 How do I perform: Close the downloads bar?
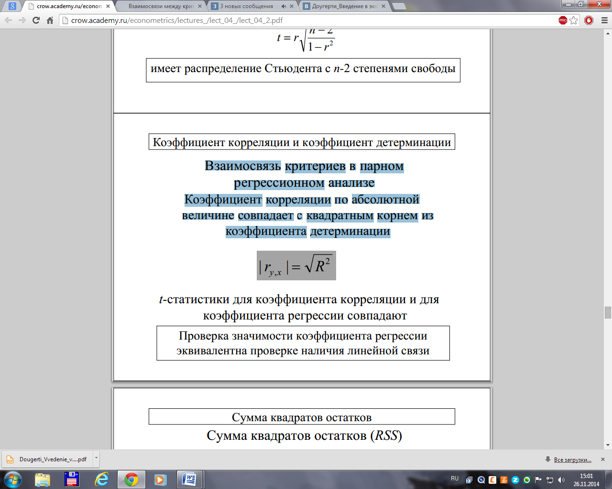[603, 459]
